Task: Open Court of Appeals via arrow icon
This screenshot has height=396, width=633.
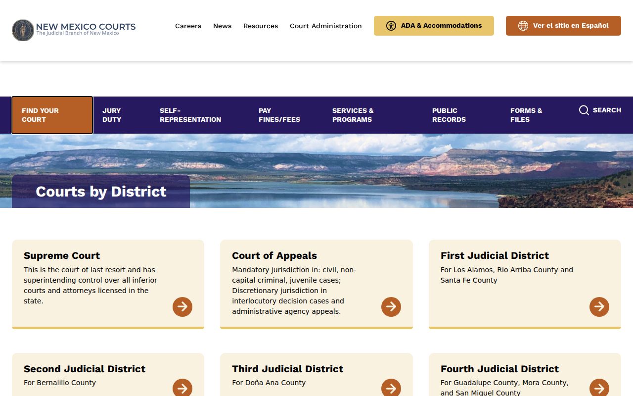Action: (391, 307)
